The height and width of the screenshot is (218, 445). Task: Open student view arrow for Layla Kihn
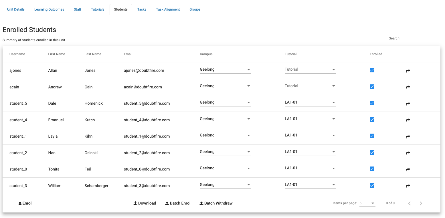pyautogui.click(x=408, y=136)
